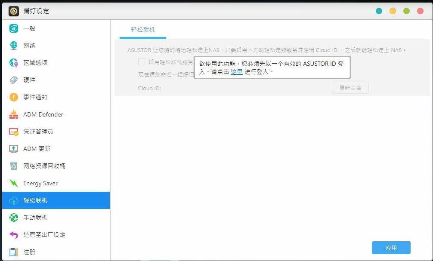Image resolution: width=433 pixels, height=261 pixels.
Task: Enable the 启用轻松联机服务 checkbox
Action: pyautogui.click(x=142, y=61)
